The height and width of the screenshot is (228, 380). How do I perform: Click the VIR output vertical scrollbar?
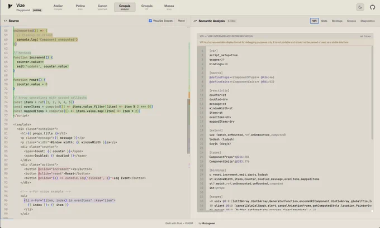point(372,93)
